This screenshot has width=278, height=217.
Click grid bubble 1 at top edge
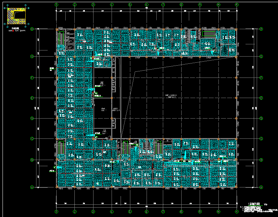(56, 5)
